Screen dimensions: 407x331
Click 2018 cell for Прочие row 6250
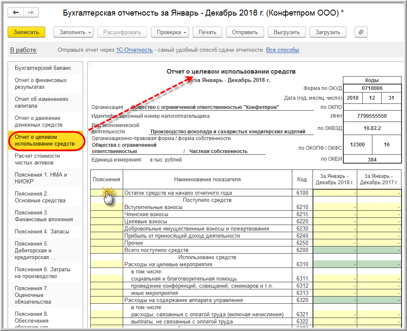point(335,243)
